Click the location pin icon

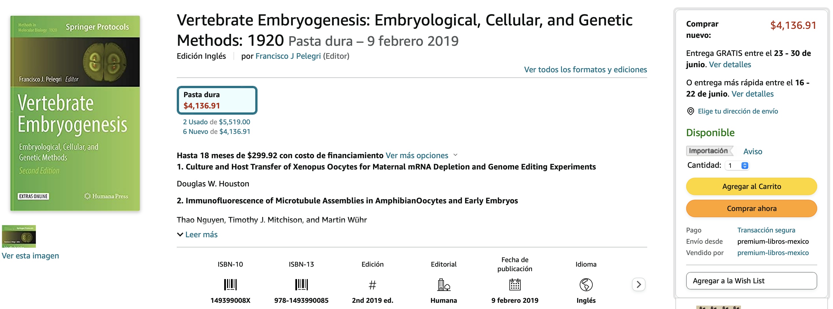(690, 111)
